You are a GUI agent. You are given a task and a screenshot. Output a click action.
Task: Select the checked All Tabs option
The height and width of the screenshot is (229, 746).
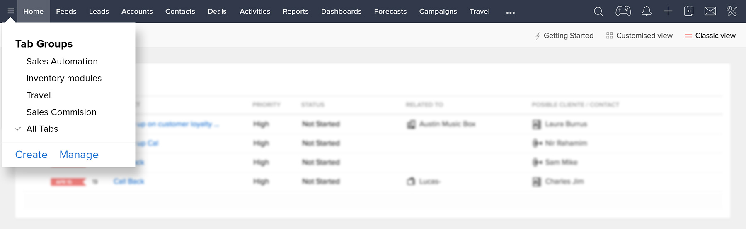click(x=42, y=129)
